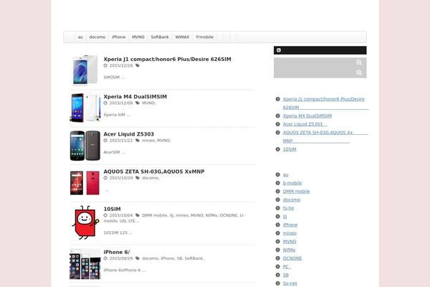Click the 2015/11/22 date on Acer Liquid post
The image size is (430, 287).
[121, 141]
